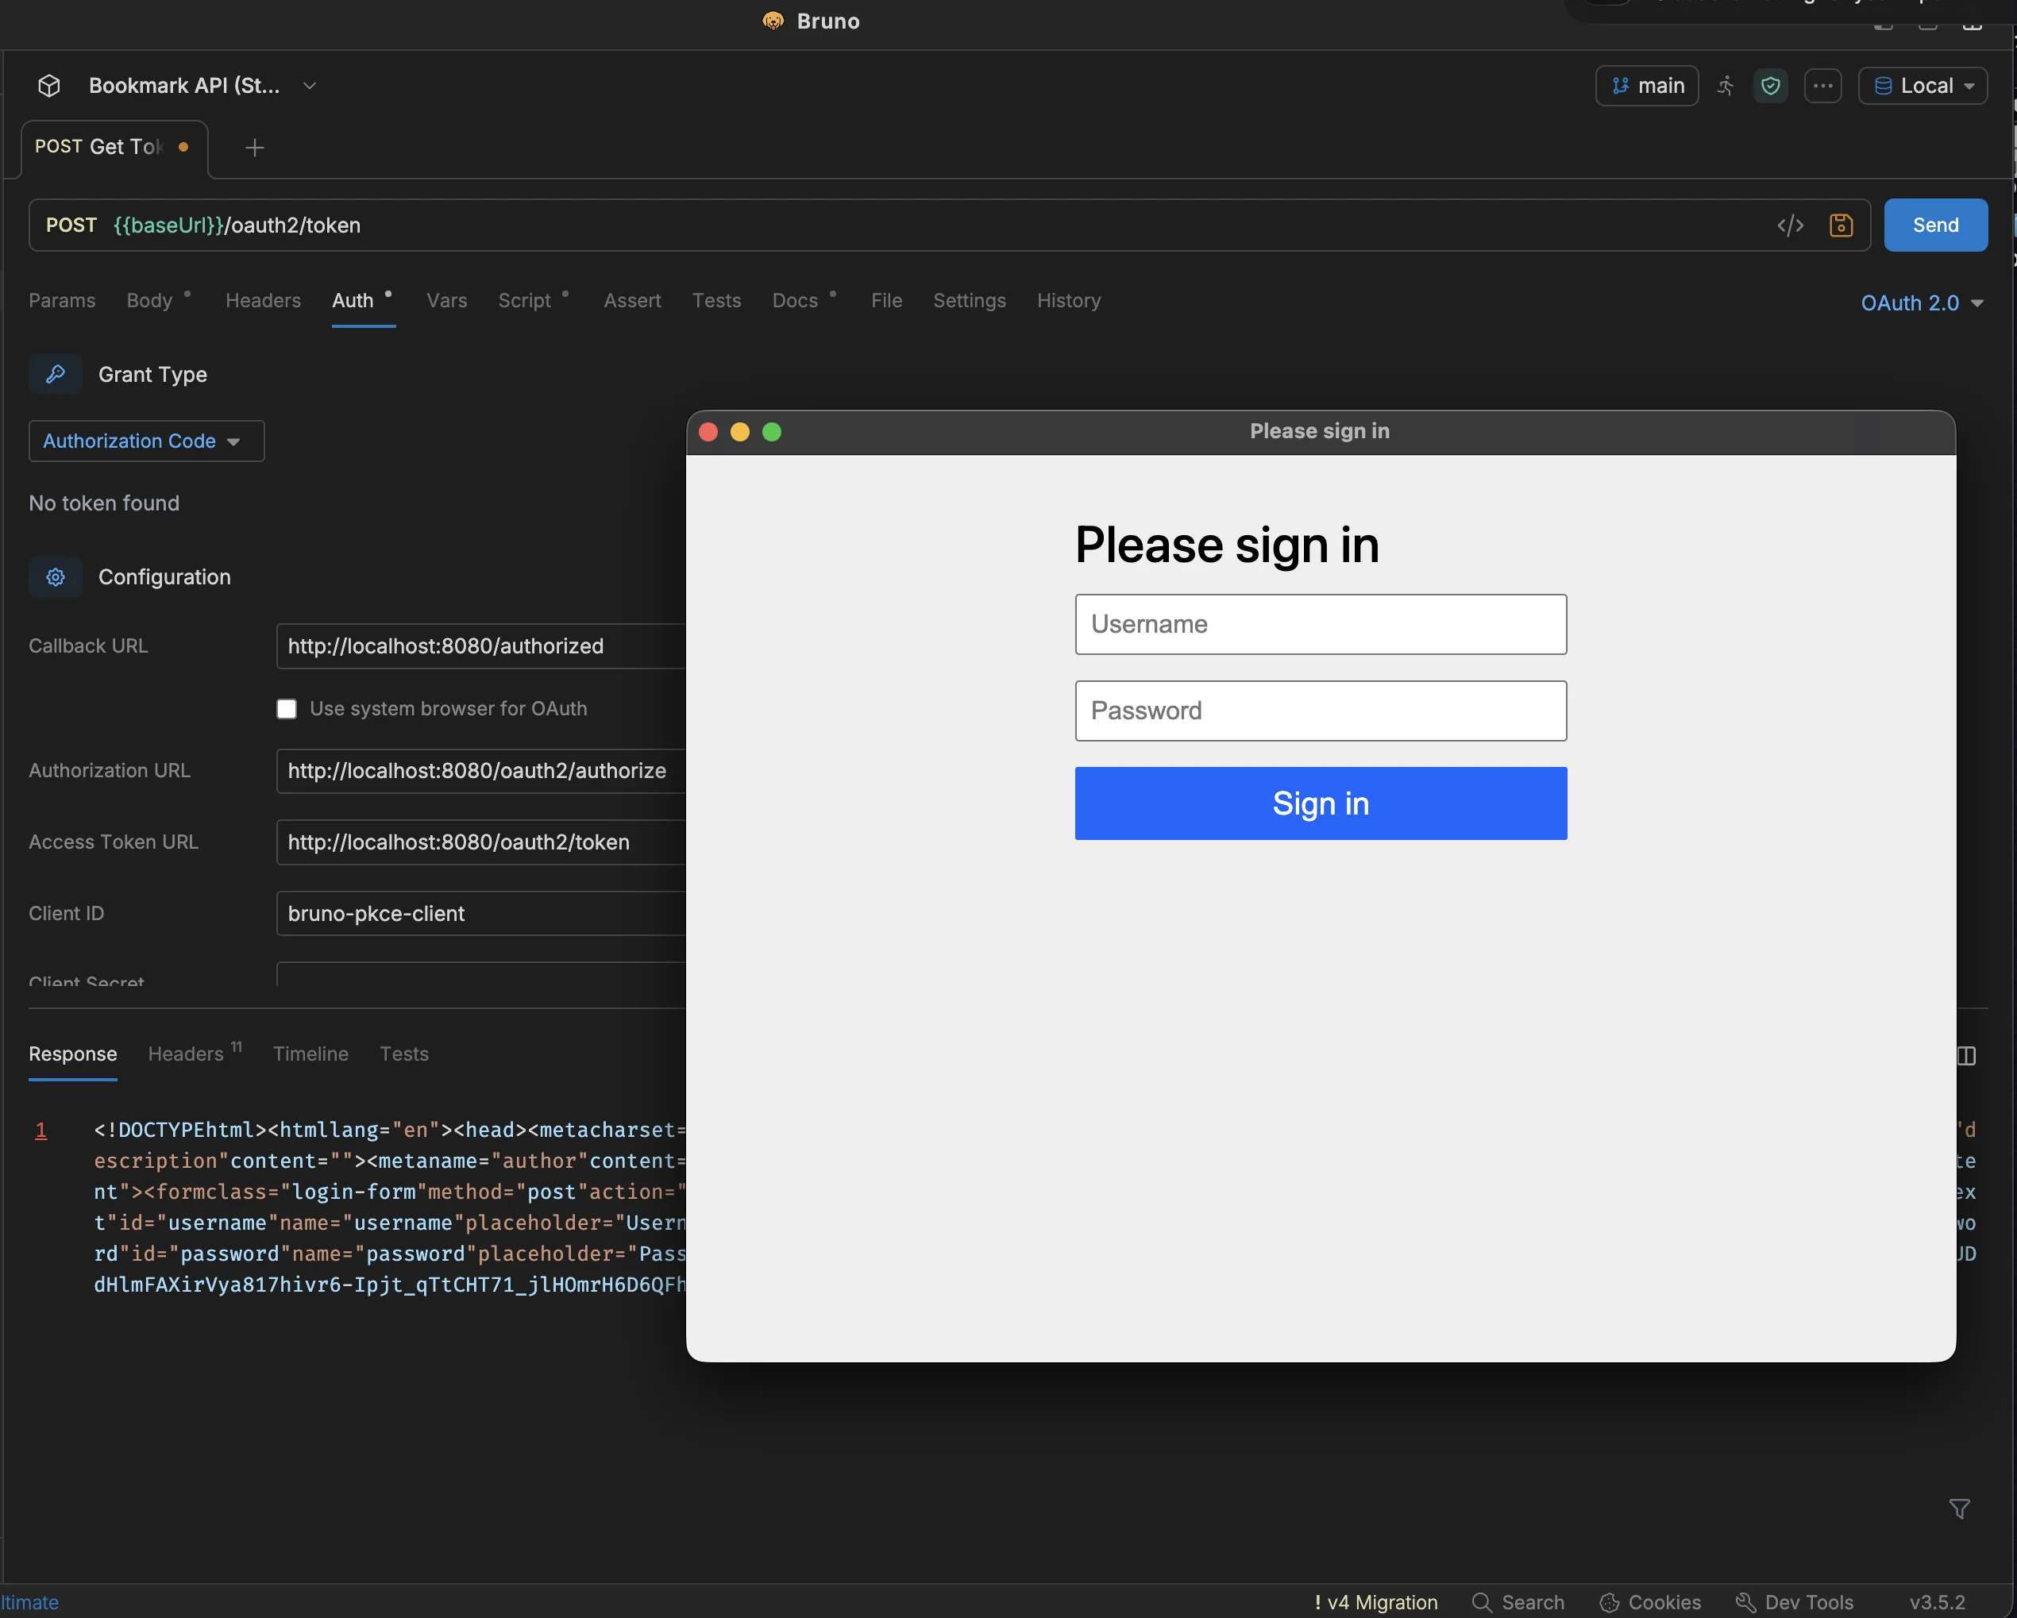Open Cookies from the status bar
This screenshot has width=2017, height=1618.
[1650, 1602]
